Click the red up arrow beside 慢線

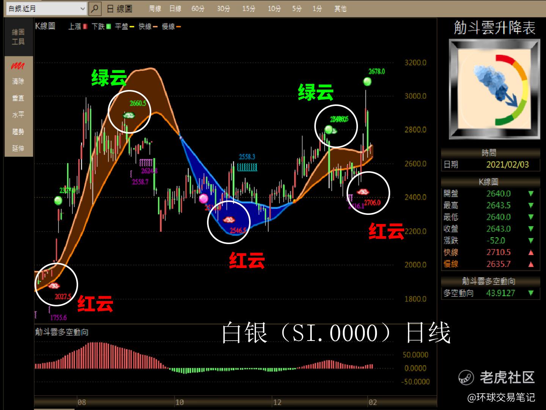point(531,264)
